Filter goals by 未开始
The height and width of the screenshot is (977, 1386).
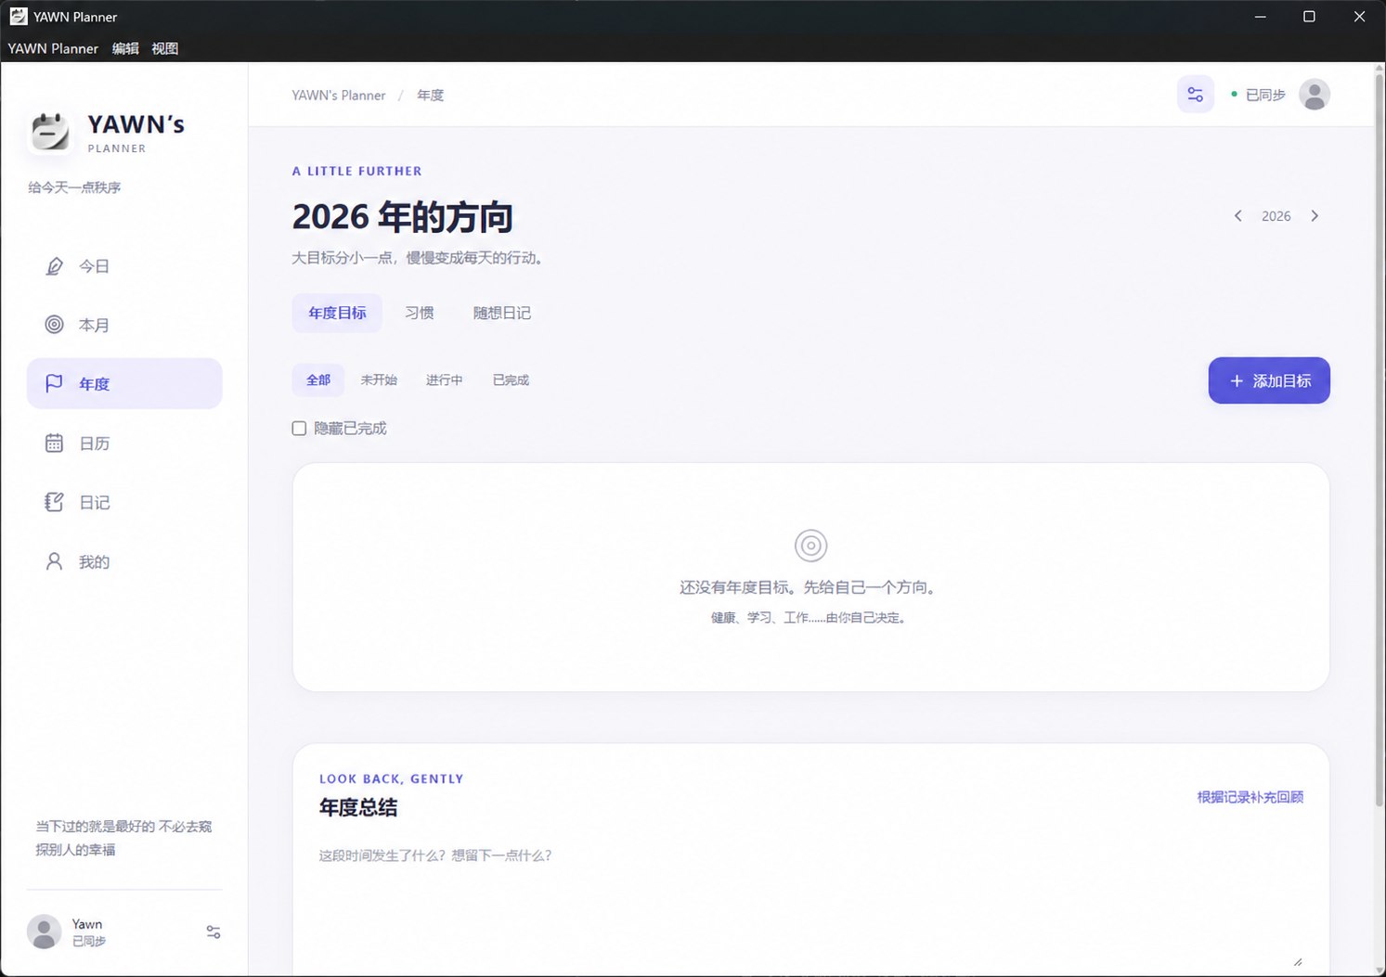pyautogui.click(x=379, y=380)
